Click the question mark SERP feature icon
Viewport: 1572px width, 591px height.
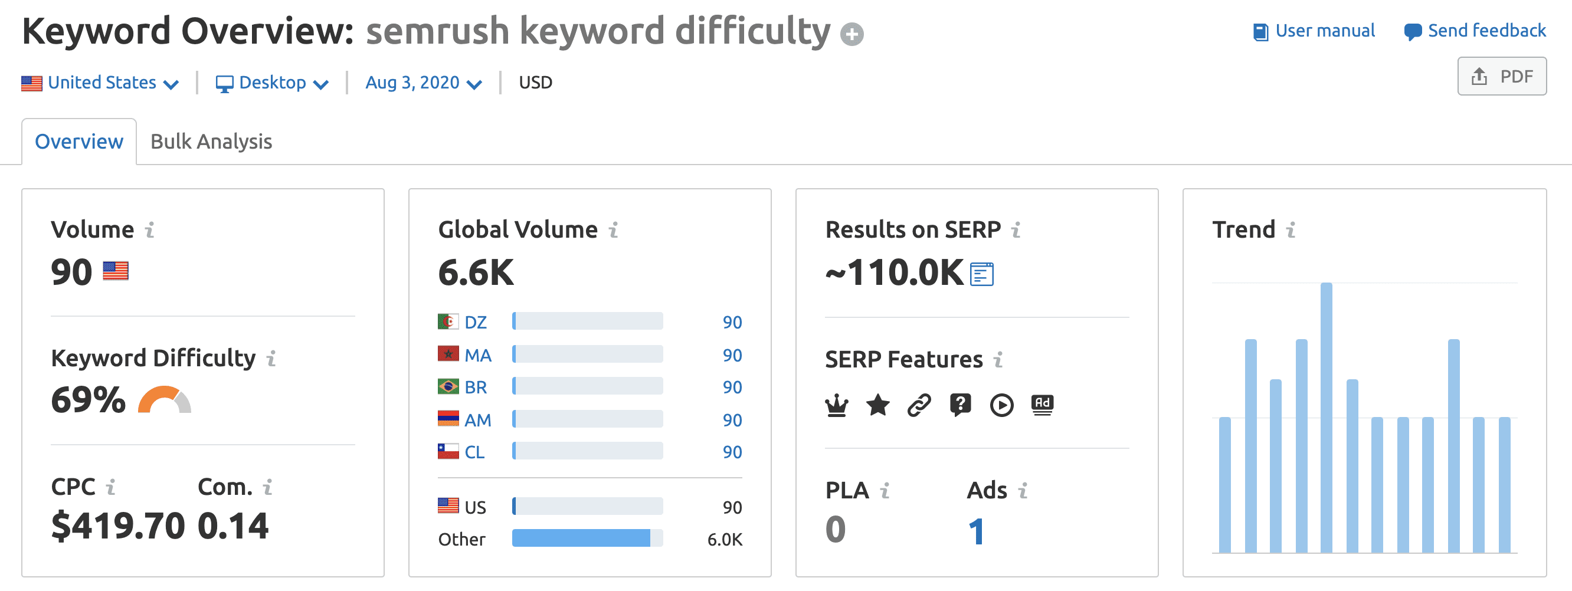point(961,405)
